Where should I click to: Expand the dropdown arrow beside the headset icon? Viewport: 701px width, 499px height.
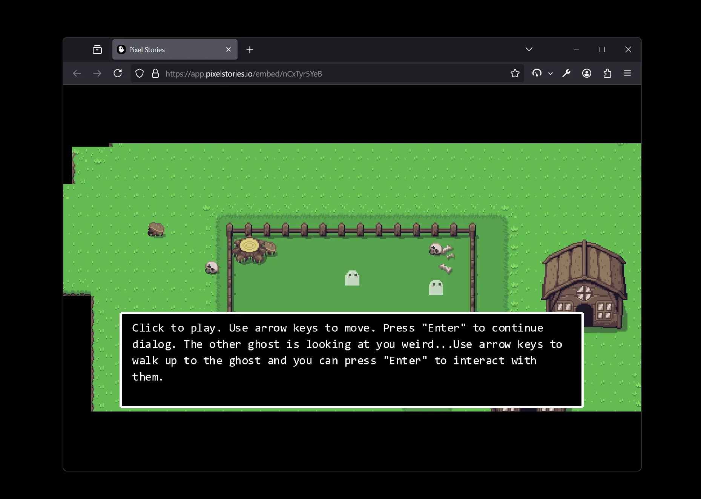pyautogui.click(x=551, y=74)
